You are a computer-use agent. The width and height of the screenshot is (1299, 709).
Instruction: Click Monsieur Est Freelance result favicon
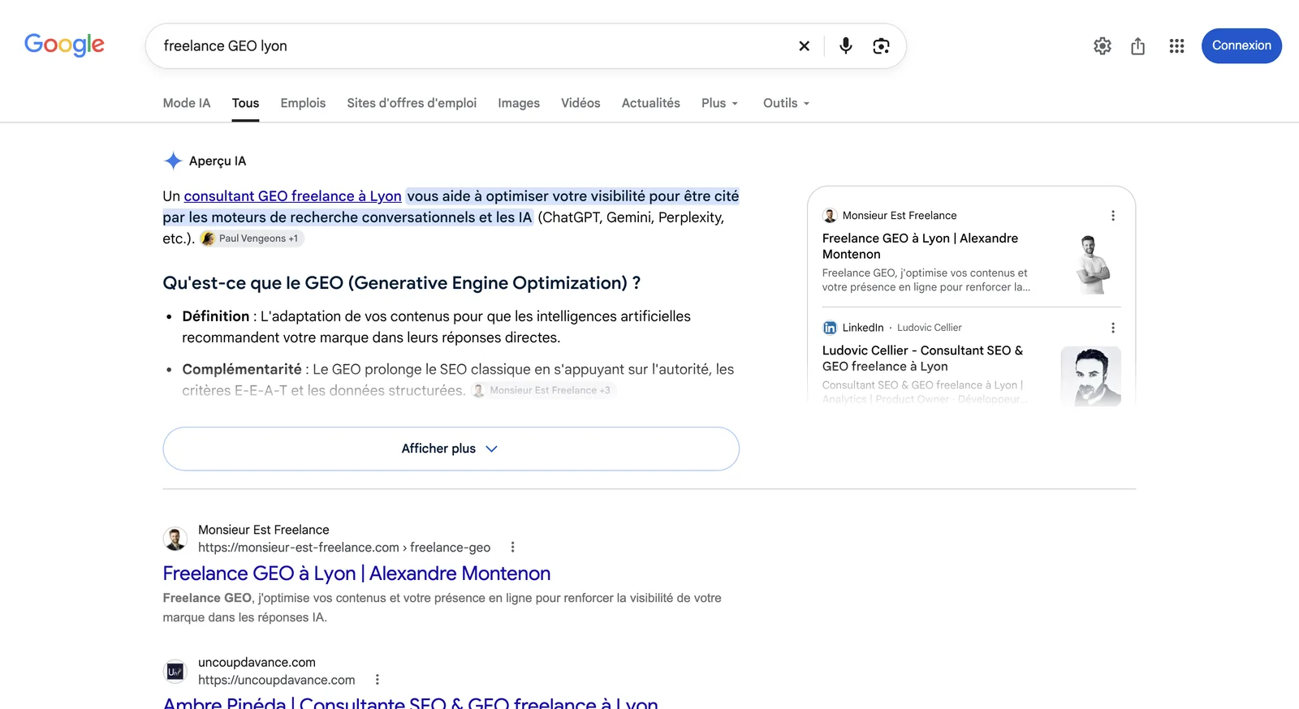click(x=175, y=539)
